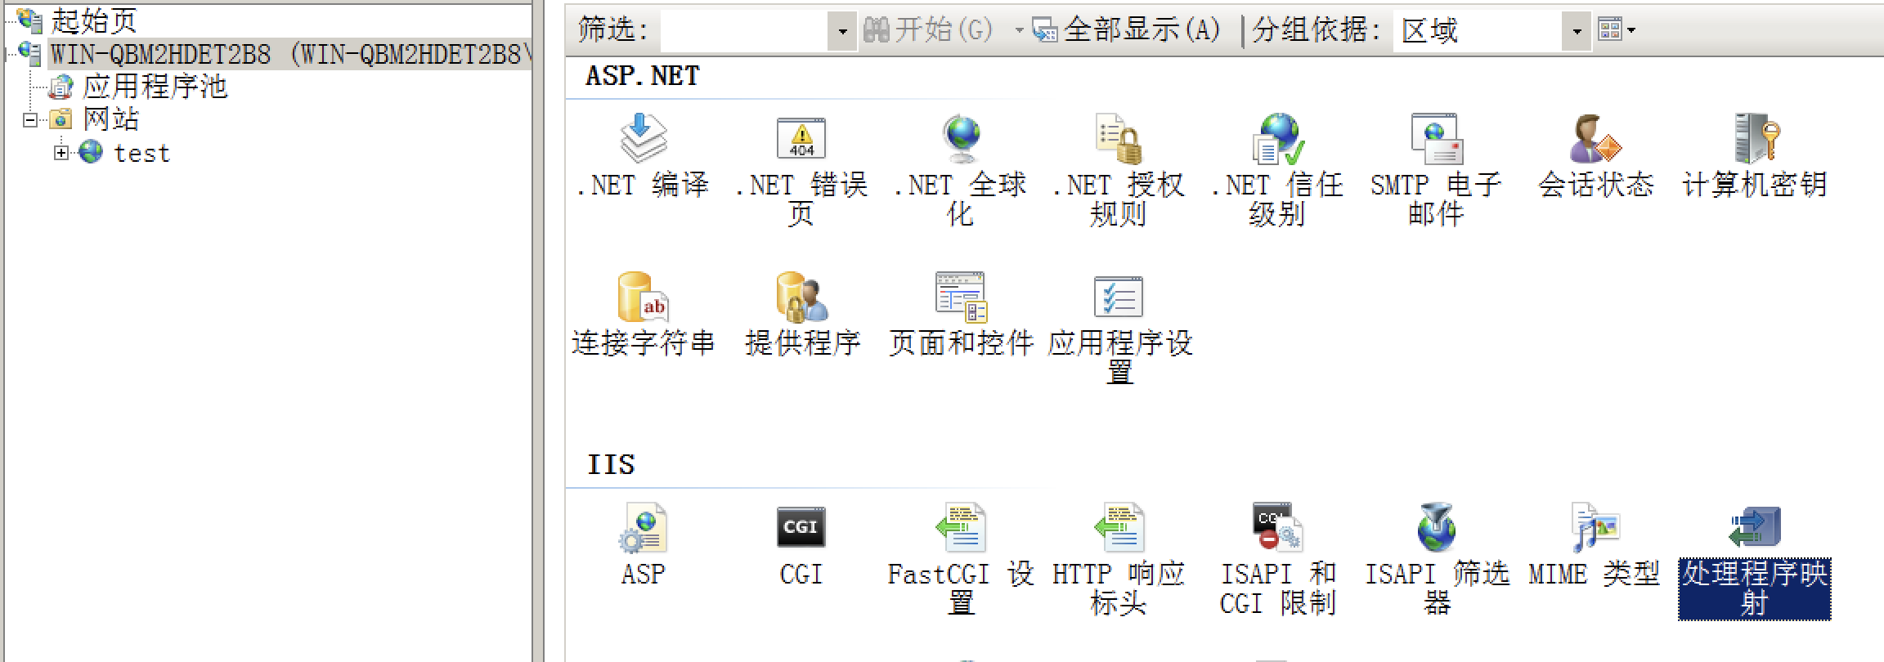Select 应用程序池 in the tree

(x=154, y=87)
